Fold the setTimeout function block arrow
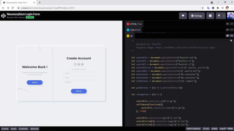234x131 pixels. 130,104
